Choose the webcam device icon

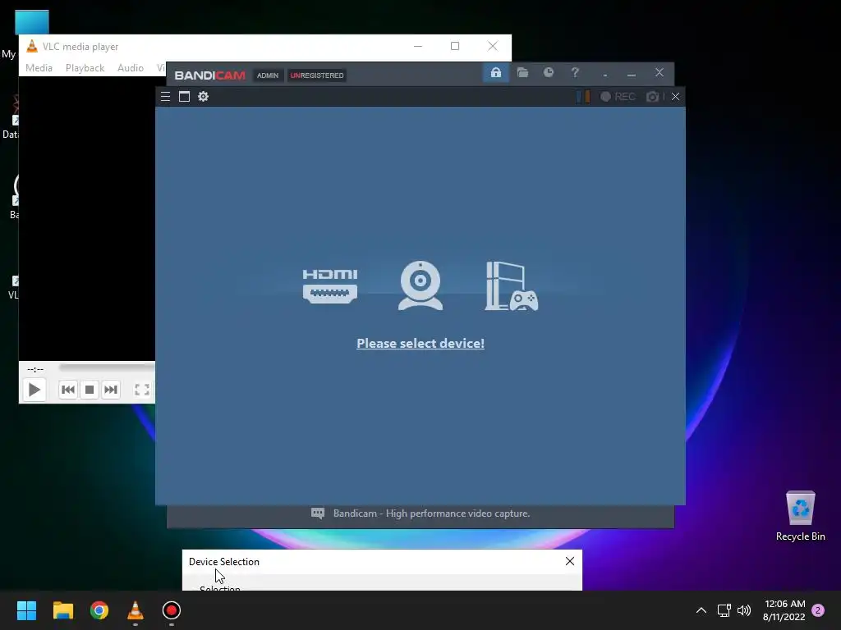pyautogui.click(x=420, y=285)
